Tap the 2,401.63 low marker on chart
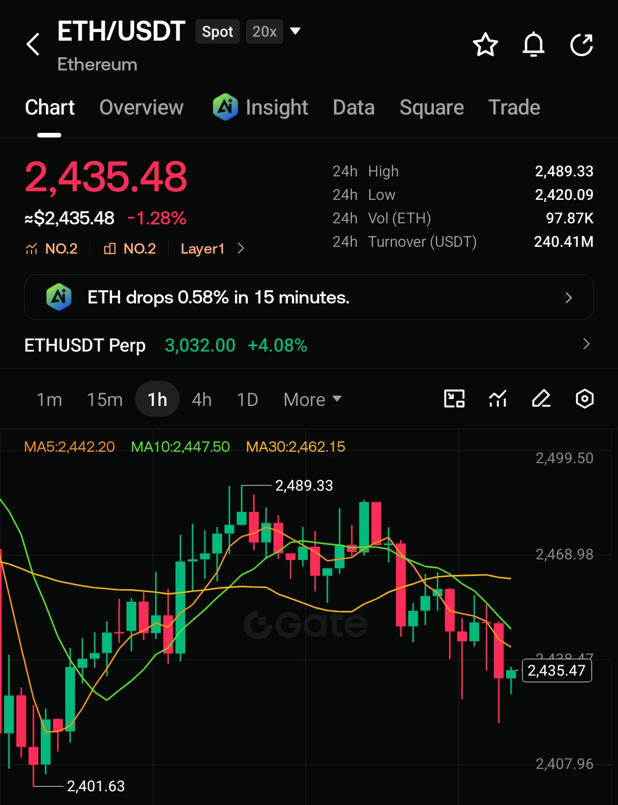This screenshot has width=618, height=805. click(96, 786)
